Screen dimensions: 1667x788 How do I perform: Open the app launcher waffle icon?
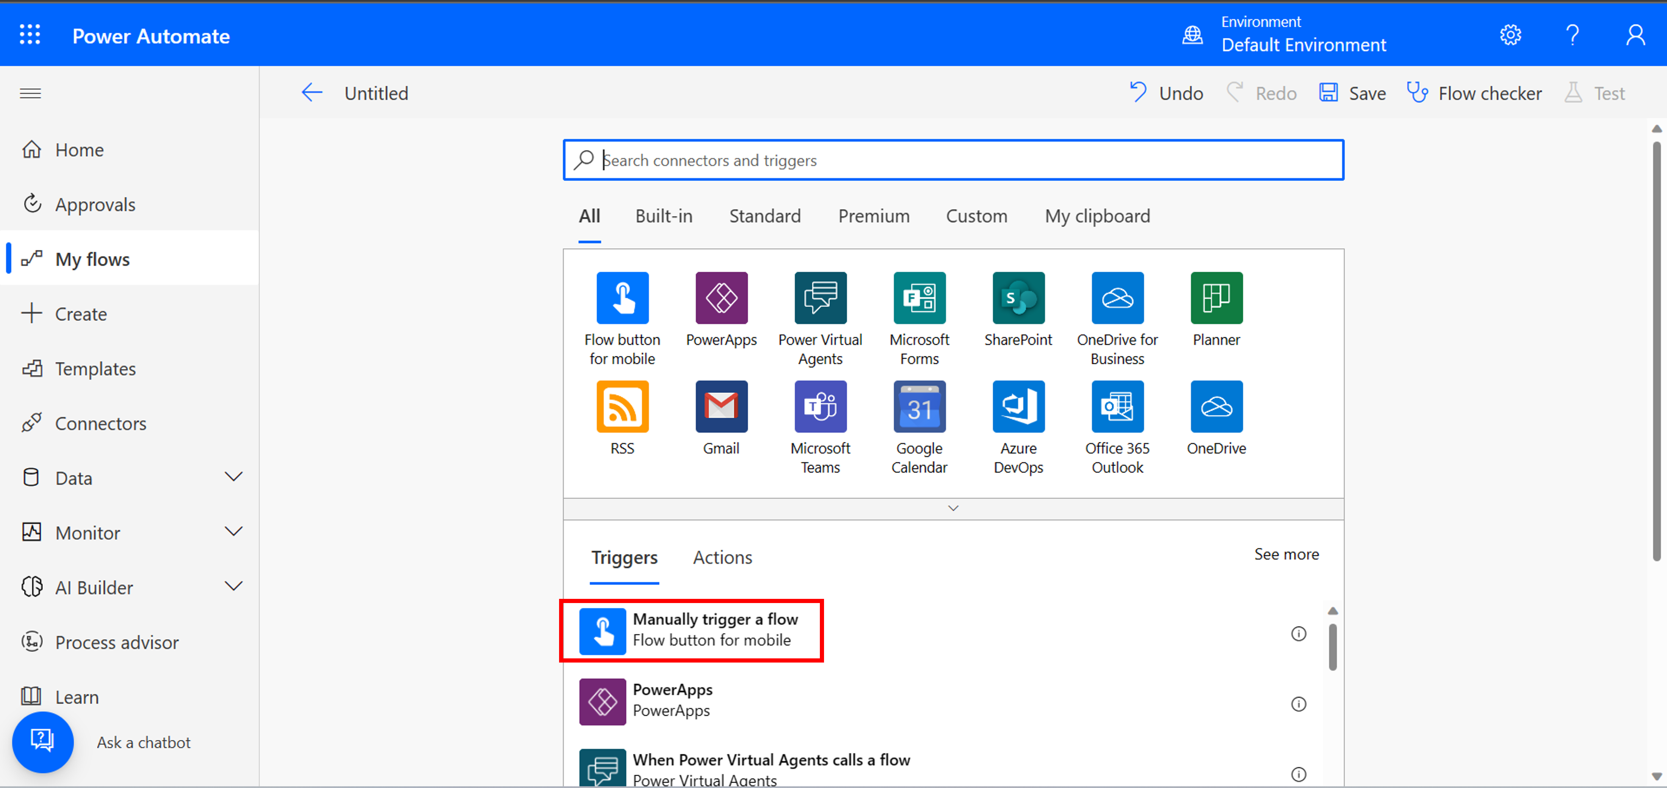click(x=30, y=35)
